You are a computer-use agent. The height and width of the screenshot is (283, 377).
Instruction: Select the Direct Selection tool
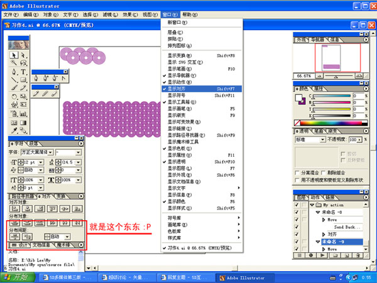pyautogui.click(x=23, y=55)
